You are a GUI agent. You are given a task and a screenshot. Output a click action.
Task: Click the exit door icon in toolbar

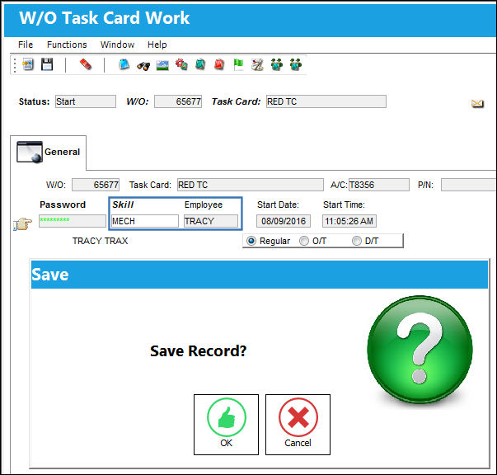27,64
